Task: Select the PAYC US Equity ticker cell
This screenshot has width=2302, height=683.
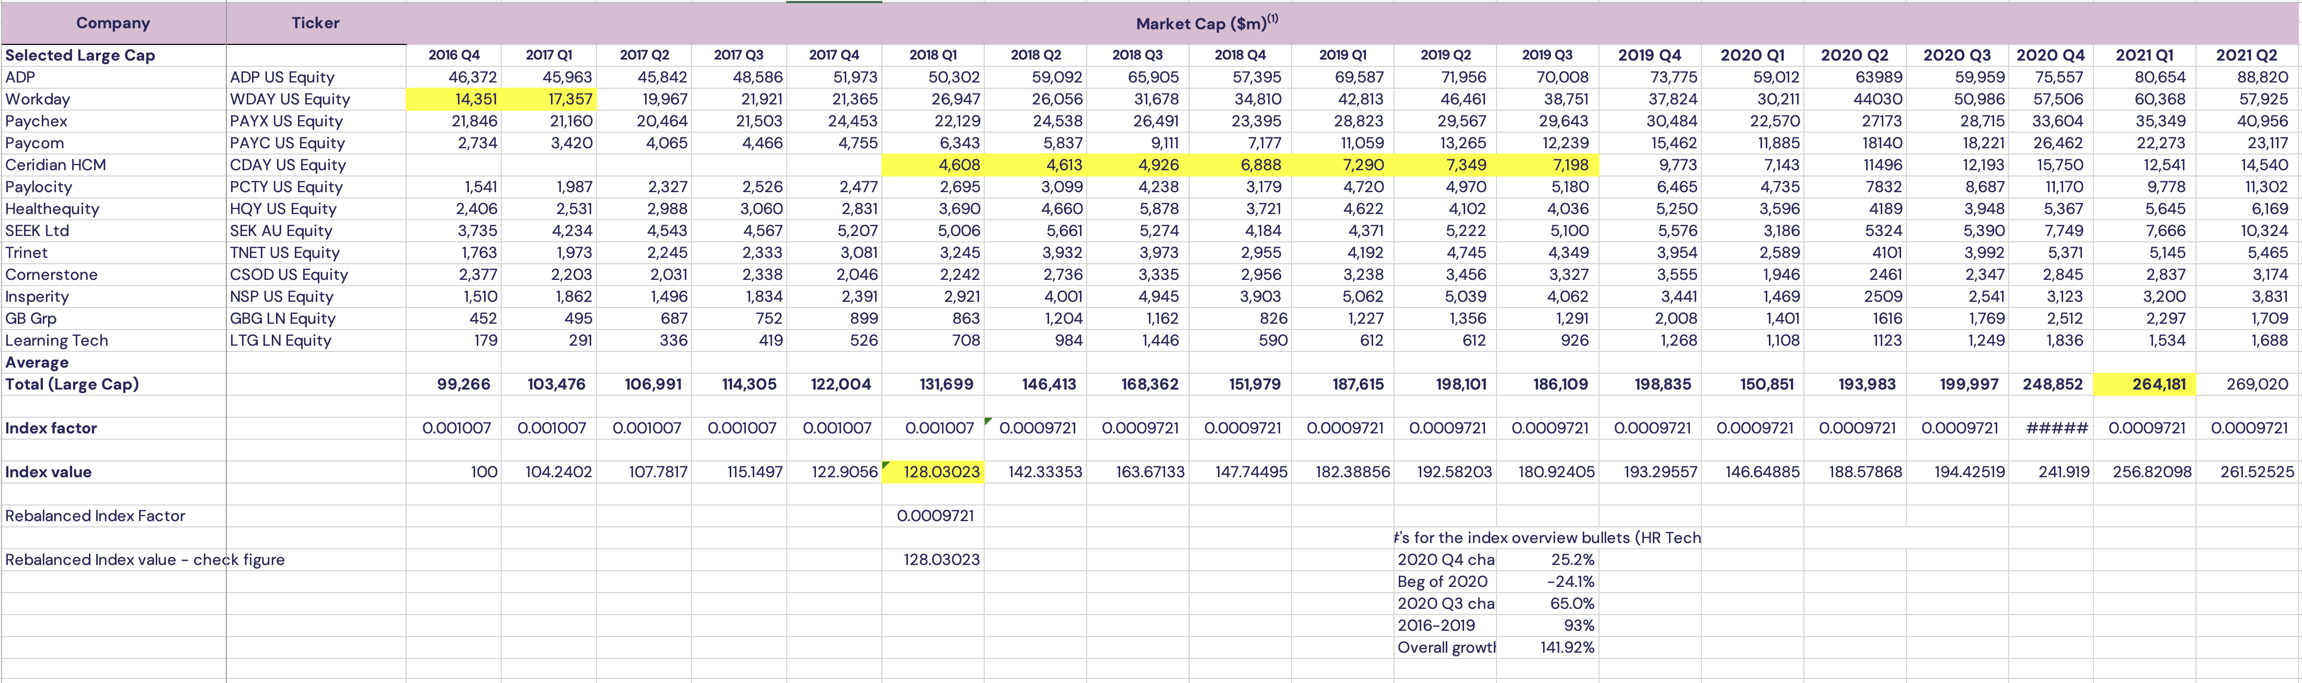Action: pos(316,143)
